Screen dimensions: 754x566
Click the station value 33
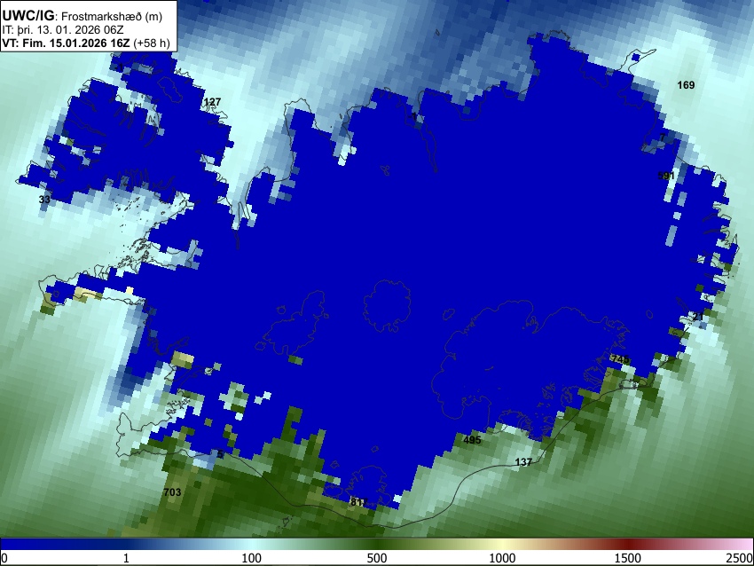(x=44, y=199)
